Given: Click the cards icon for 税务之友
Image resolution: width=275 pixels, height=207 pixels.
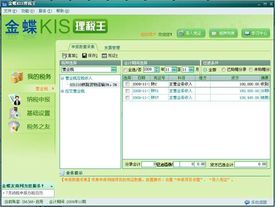Looking at the screenshot, I should [14, 126].
